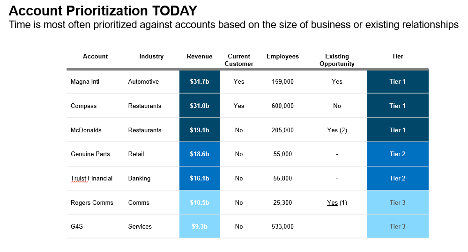Screen dimensions: 468x252
Task: Click the medium blue $18.6b revenue cell
Action: pyautogui.click(x=200, y=154)
